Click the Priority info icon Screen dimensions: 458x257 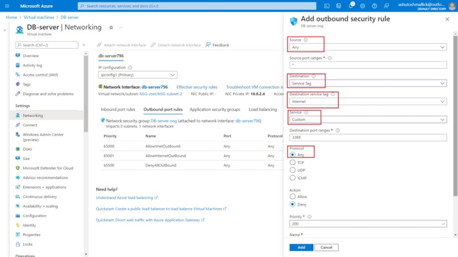coord(310,217)
